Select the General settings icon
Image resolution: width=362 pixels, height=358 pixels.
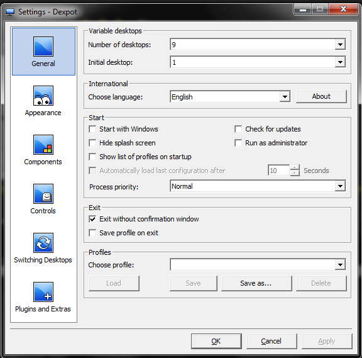coord(43,47)
